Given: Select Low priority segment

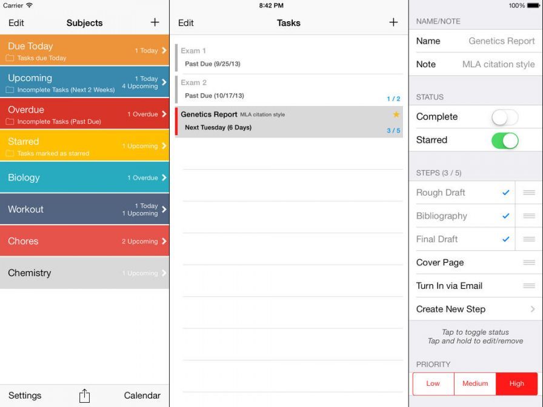Looking at the screenshot, I should coord(433,383).
